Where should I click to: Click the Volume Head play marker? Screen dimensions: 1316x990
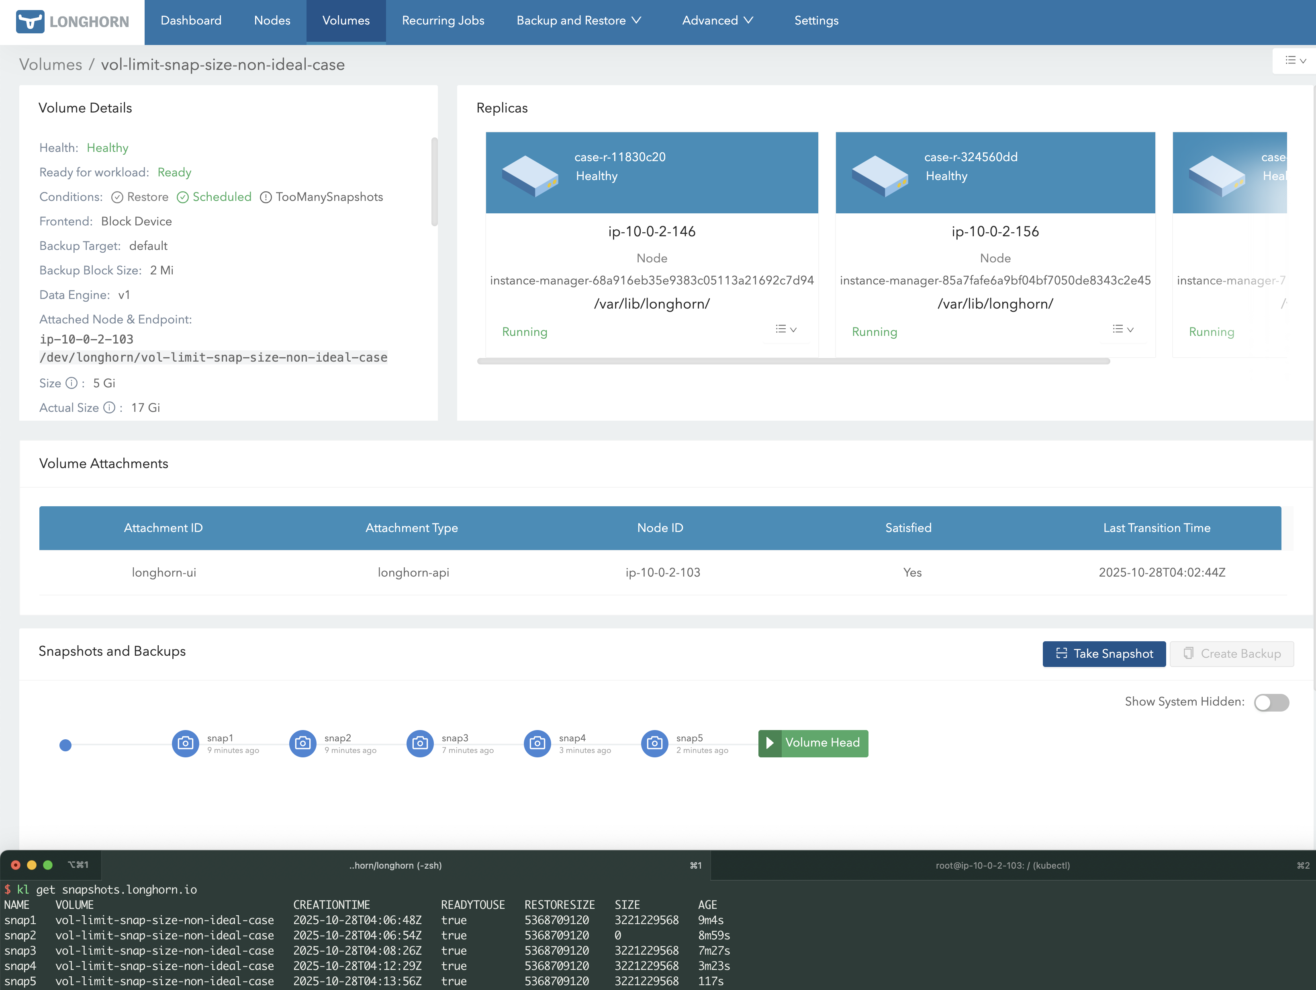point(769,743)
